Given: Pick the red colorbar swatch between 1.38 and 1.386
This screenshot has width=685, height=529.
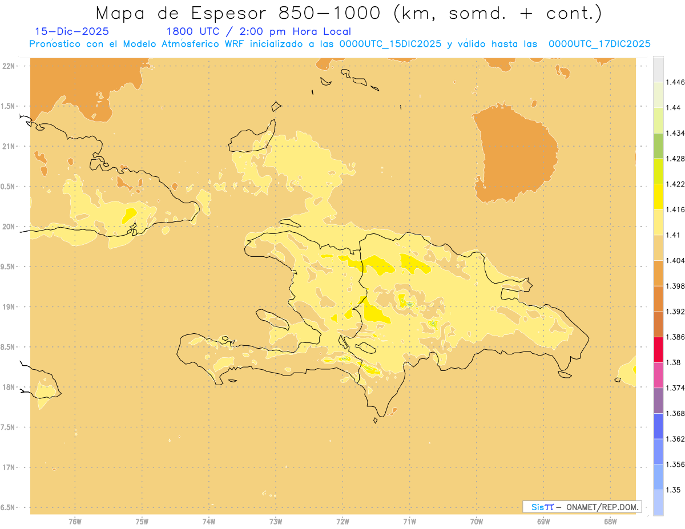Looking at the screenshot, I should [658, 349].
